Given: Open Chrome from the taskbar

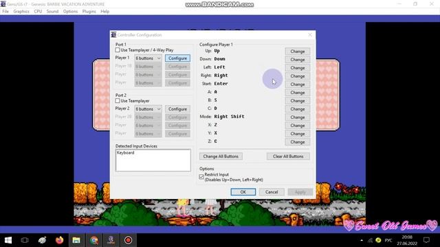Looking at the screenshot, I should pyautogui.click(x=94, y=240).
